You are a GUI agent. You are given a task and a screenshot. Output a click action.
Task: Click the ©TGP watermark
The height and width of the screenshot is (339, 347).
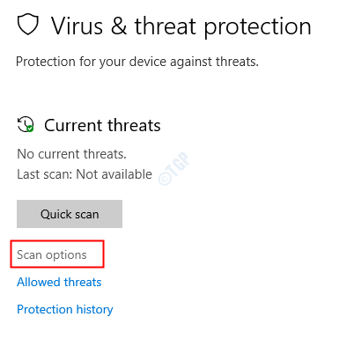click(x=174, y=168)
